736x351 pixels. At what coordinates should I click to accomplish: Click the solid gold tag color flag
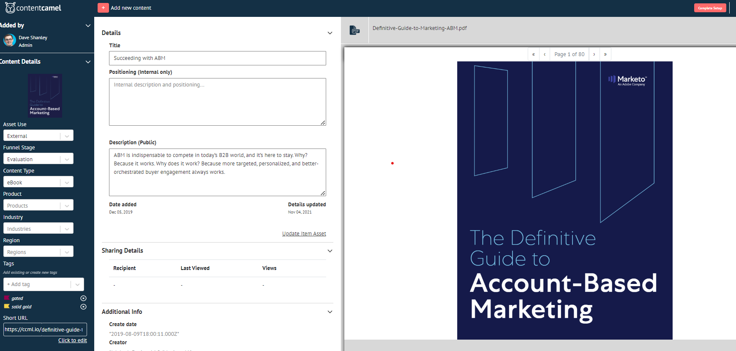(6, 306)
